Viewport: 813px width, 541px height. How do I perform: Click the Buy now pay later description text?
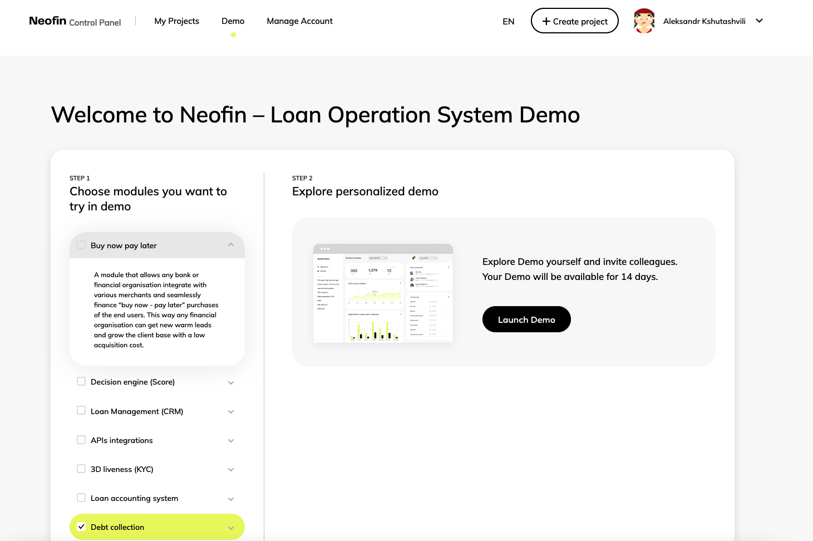point(156,310)
